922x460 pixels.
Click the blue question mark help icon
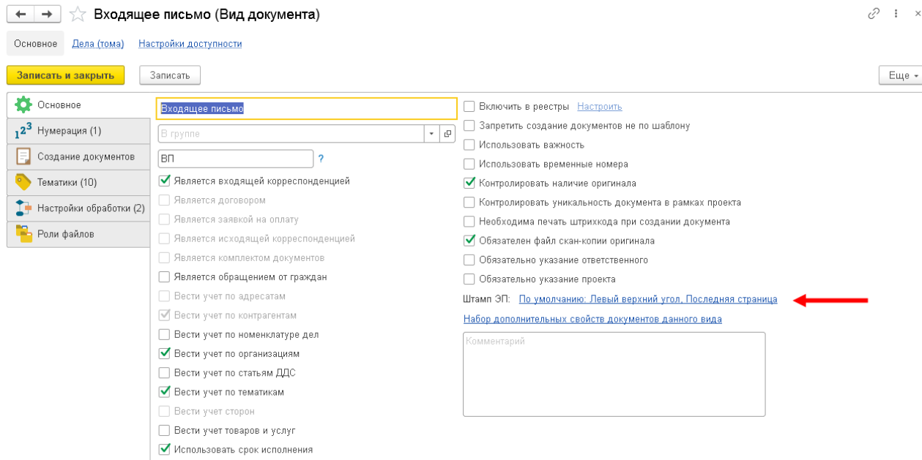pos(321,158)
